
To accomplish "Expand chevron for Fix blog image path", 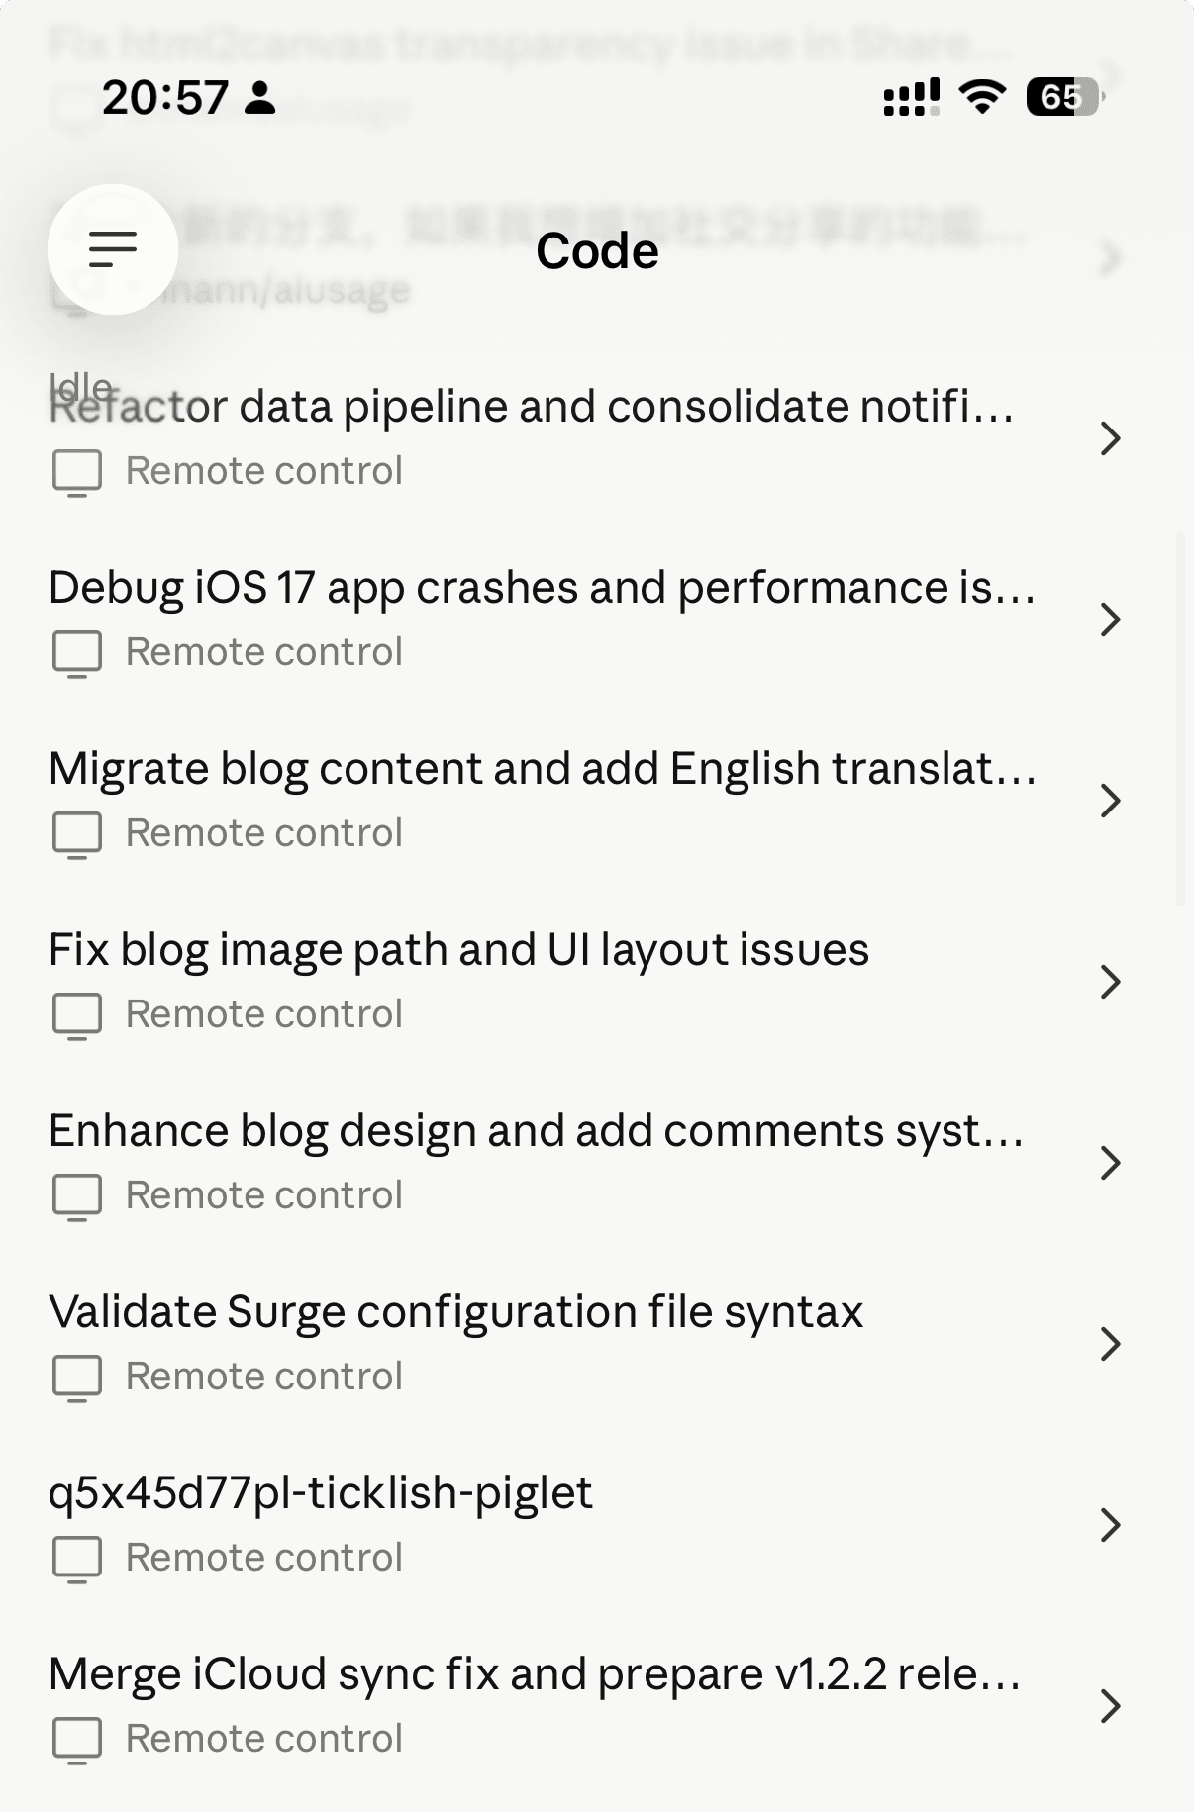I will [1110, 981].
